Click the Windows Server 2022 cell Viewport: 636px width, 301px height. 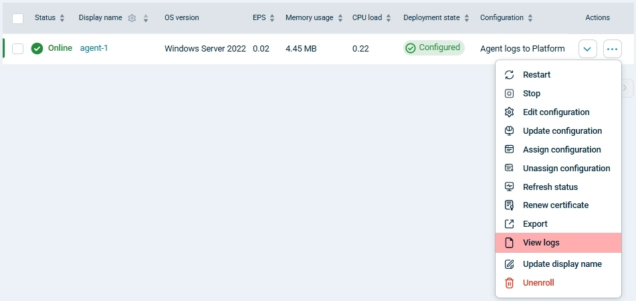click(x=205, y=49)
